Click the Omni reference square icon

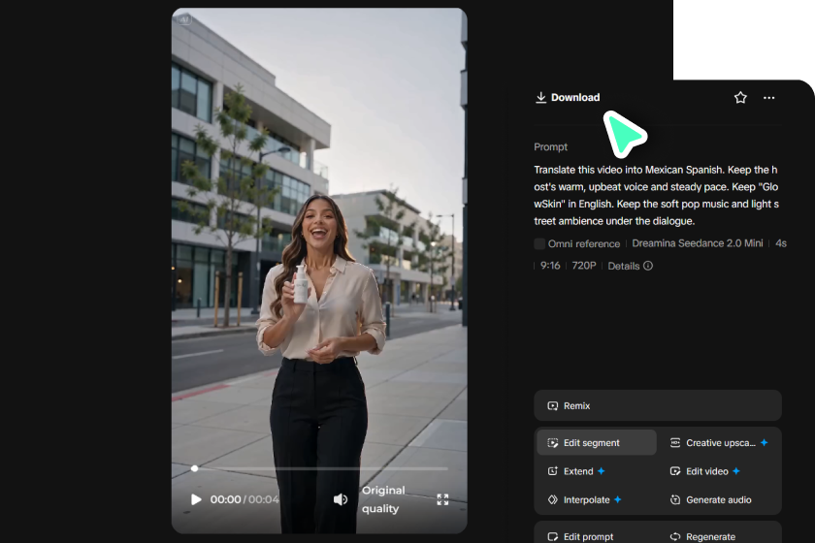click(539, 243)
